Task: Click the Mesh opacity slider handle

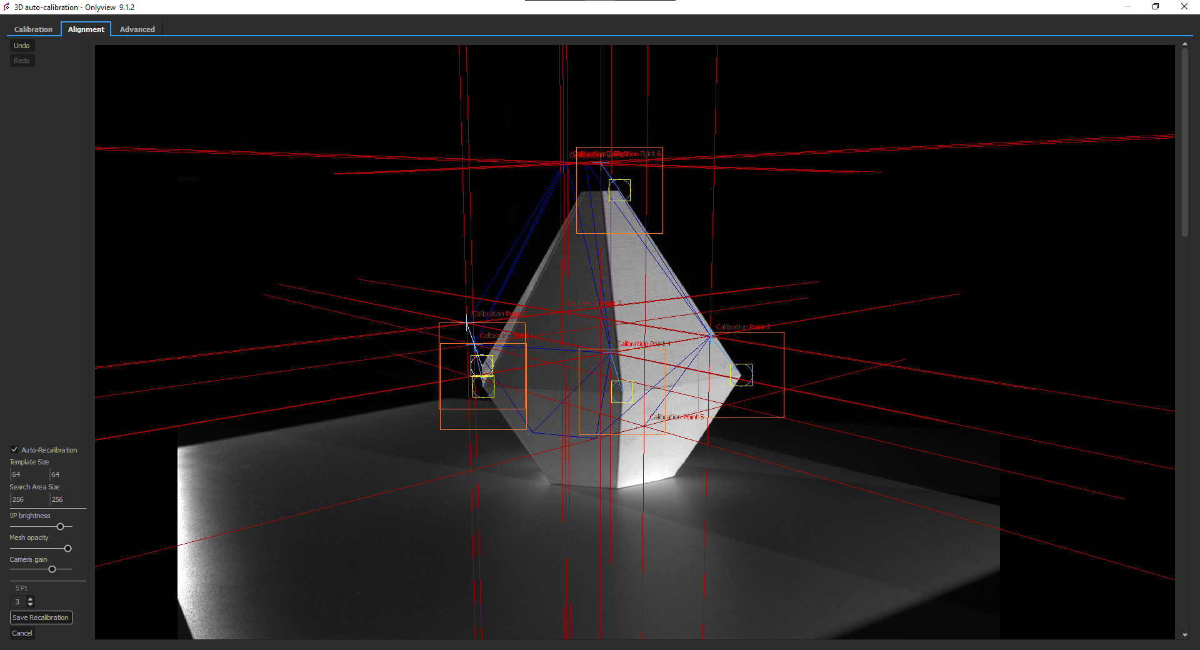Action: click(68, 549)
